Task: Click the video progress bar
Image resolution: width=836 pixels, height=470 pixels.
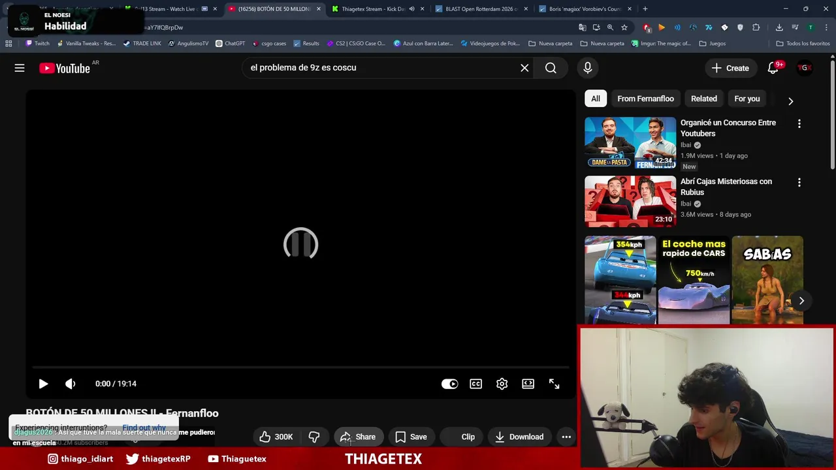Action: point(300,368)
